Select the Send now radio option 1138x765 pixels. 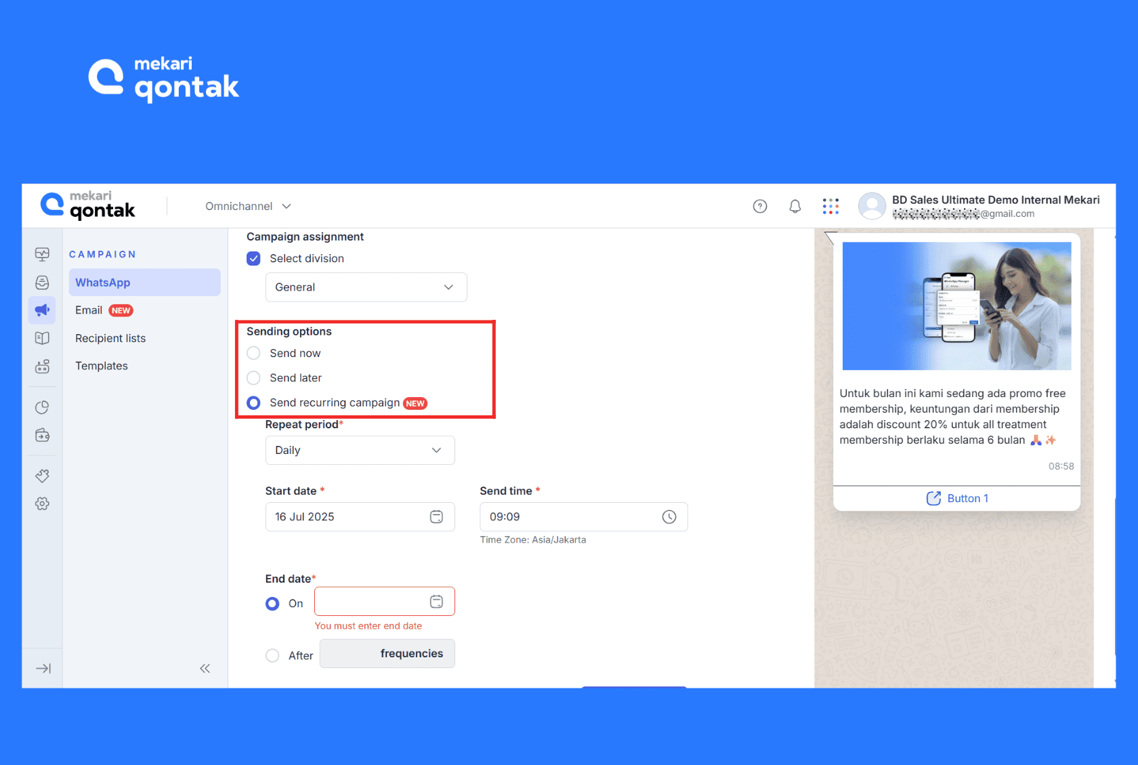(253, 353)
